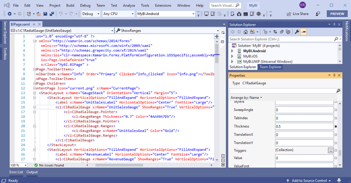Open the 100 % zoom dropdown
The height and width of the screenshot is (183, 351).
(18, 165)
